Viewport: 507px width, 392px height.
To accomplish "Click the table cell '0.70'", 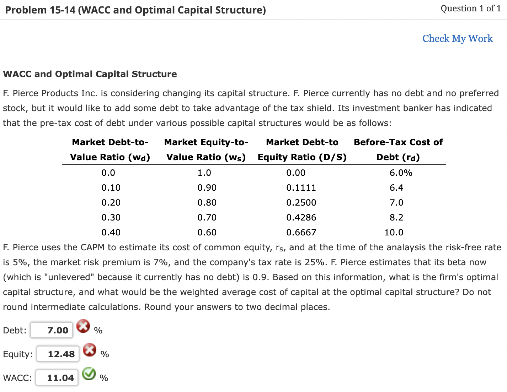I will (207, 218).
